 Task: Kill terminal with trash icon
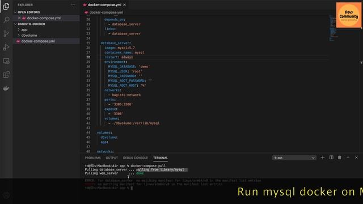click(339, 158)
